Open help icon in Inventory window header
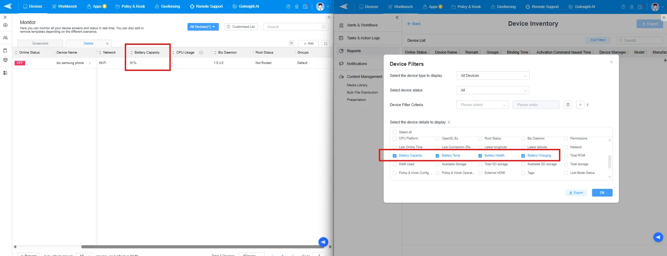667x256 pixels. (x=623, y=7)
